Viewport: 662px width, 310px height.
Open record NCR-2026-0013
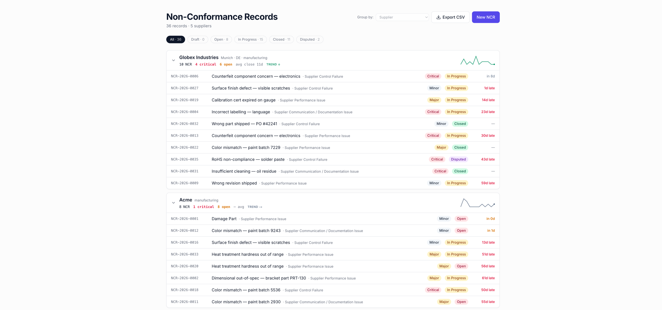coord(333,136)
